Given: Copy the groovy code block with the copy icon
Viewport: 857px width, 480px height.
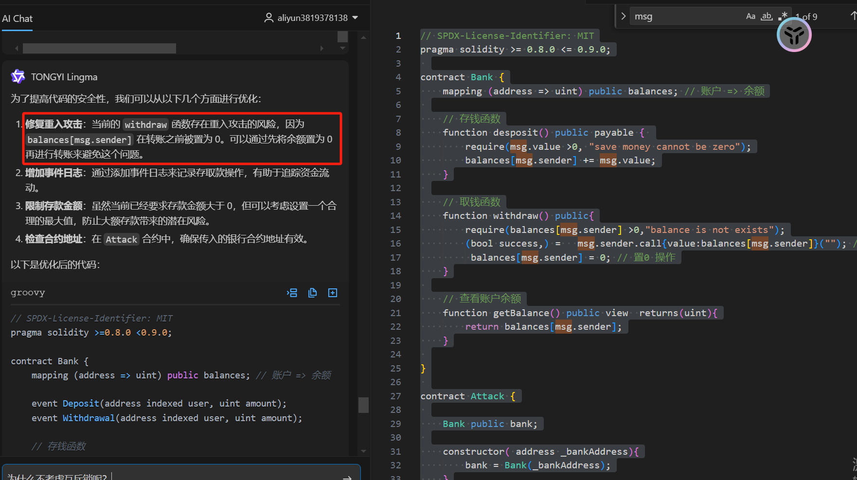Looking at the screenshot, I should pyautogui.click(x=312, y=293).
